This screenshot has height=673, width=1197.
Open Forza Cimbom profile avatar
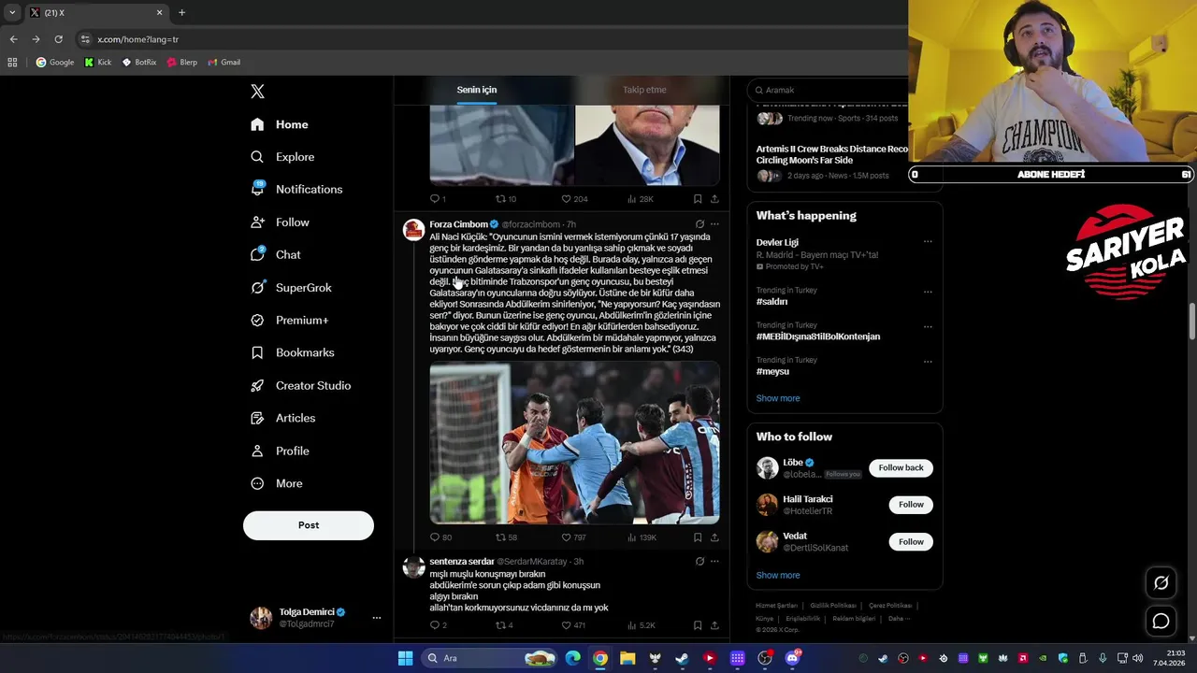[413, 230]
